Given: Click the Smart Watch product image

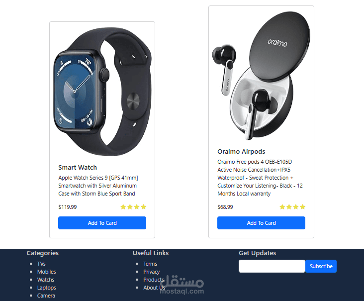Looking at the screenshot, I should [x=102, y=92].
